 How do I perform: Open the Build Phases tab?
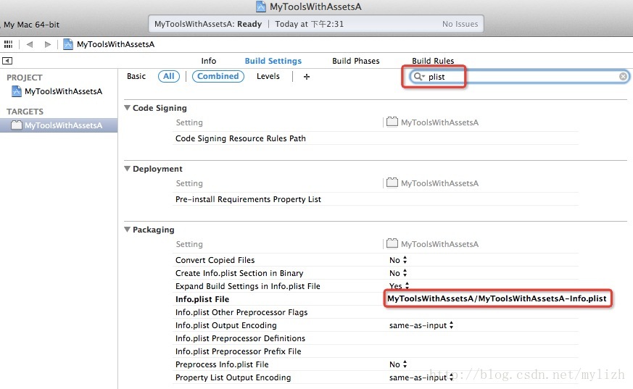pyautogui.click(x=356, y=61)
